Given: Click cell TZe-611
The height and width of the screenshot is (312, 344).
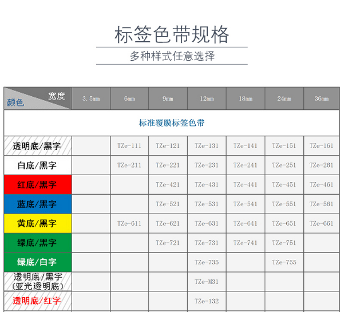Looking at the screenshot, I should pyautogui.click(x=129, y=223).
